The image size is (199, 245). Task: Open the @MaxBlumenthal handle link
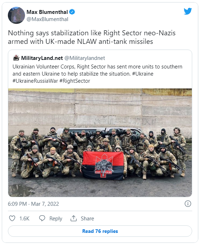[x=48, y=19]
